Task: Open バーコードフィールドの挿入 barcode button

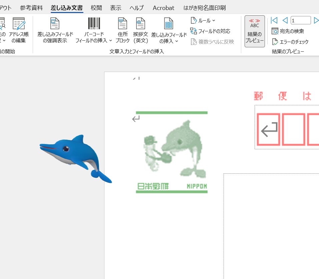Action: click(x=94, y=30)
